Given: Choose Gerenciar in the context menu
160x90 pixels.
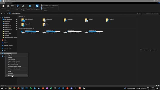Looking at the screenshot, I should pos(17,57).
